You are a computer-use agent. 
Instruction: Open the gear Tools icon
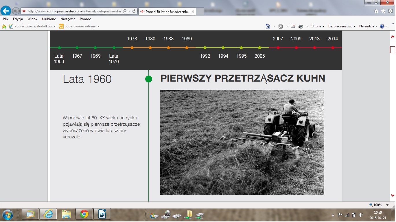pyautogui.click(x=390, y=11)
